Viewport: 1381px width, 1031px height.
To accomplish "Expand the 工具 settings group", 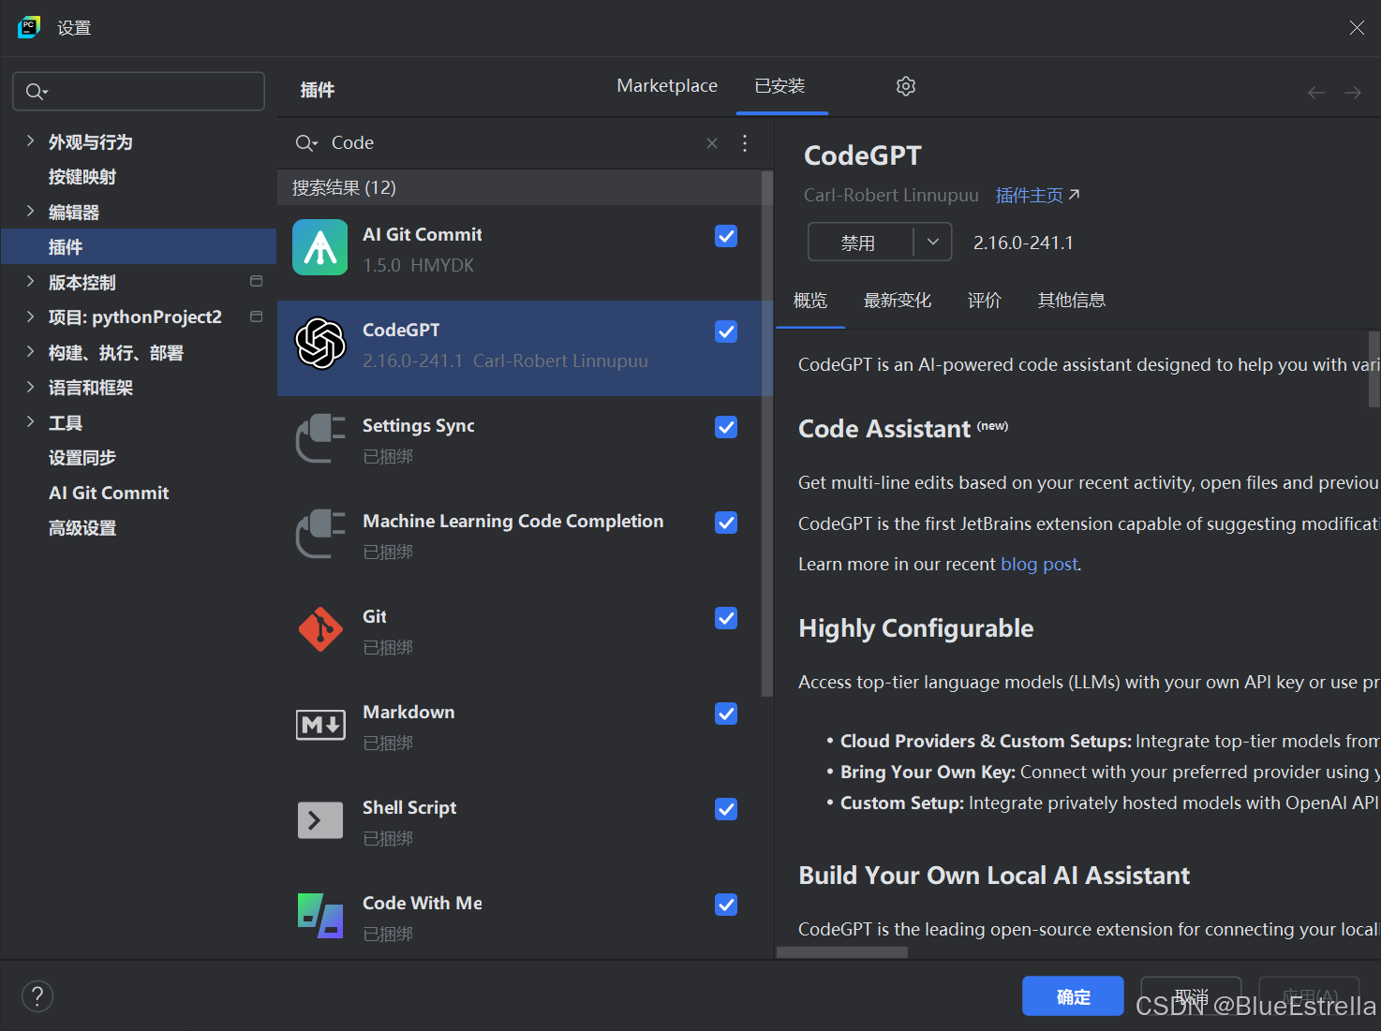I will (x=30, y=422).
